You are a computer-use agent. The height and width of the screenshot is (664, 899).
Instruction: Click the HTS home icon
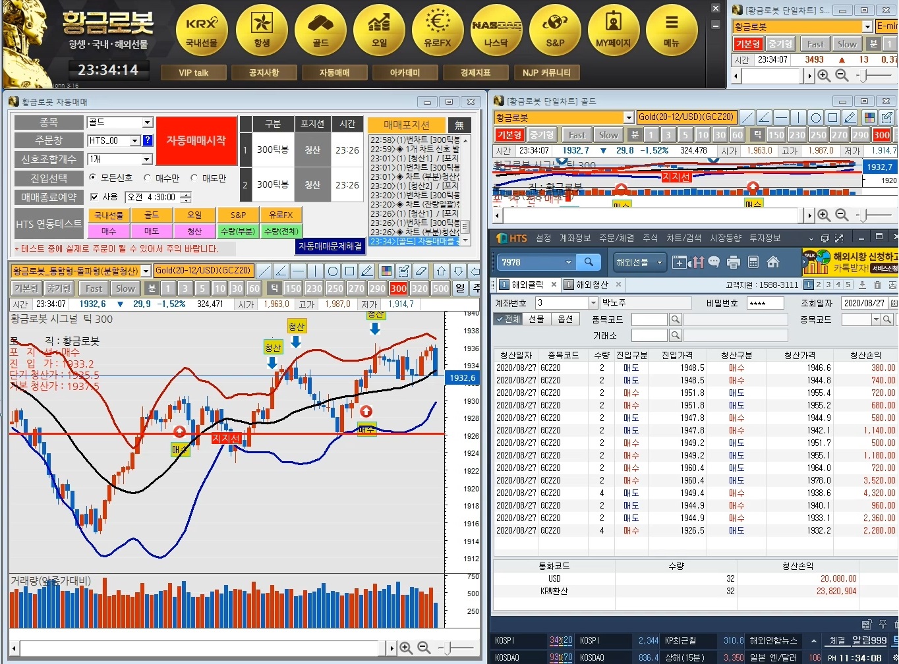coord(773,262)
